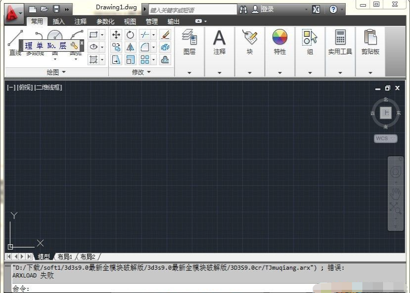Open the Trim tool dropdown arrow
Screen dimensions: 410x293
coord(153,35)
